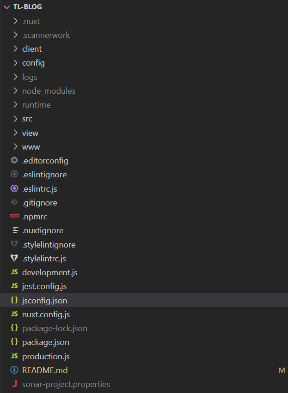Click the braces icon beside package.json
The image size is (288, 393).
click(x=14, y=342)
